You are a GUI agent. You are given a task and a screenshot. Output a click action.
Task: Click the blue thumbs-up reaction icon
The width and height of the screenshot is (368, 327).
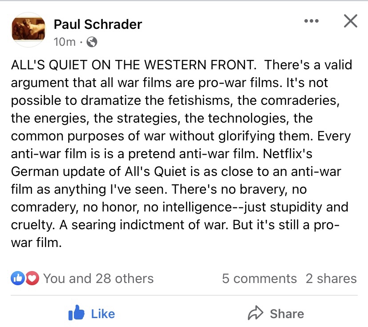tap(17, 279)
